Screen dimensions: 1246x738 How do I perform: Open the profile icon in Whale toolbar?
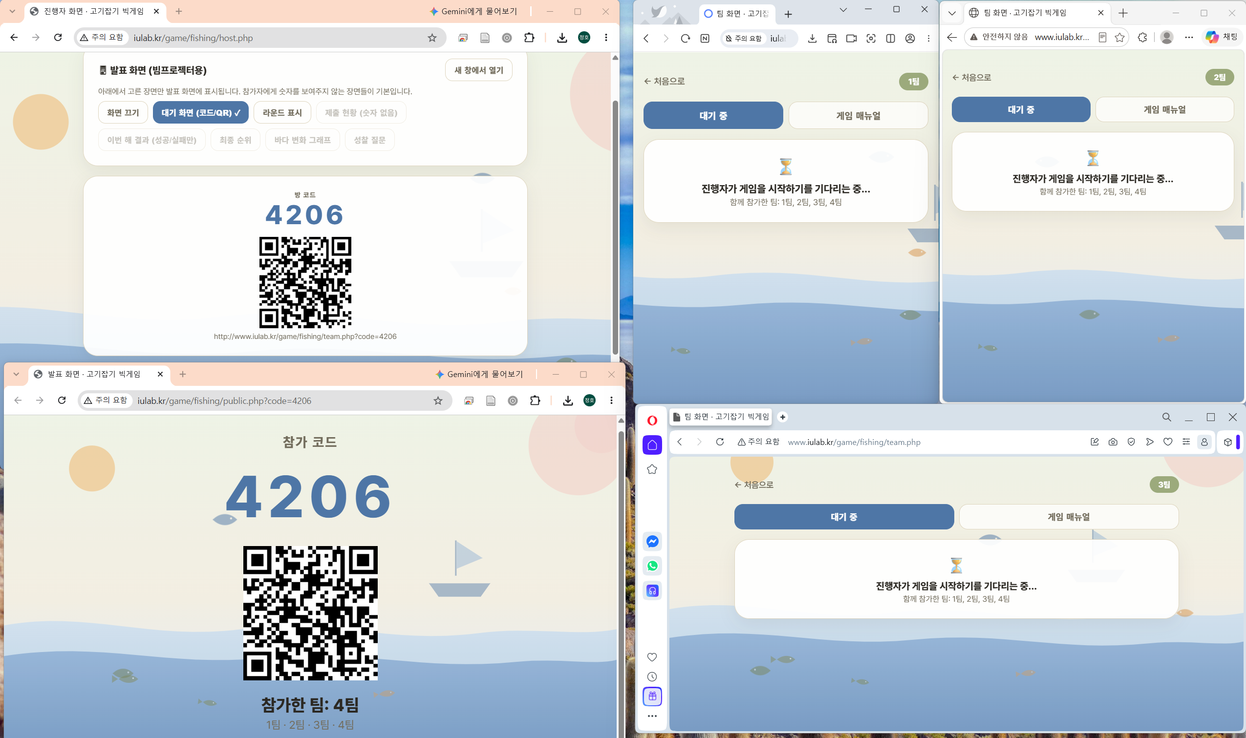click(x=910, y=38)
